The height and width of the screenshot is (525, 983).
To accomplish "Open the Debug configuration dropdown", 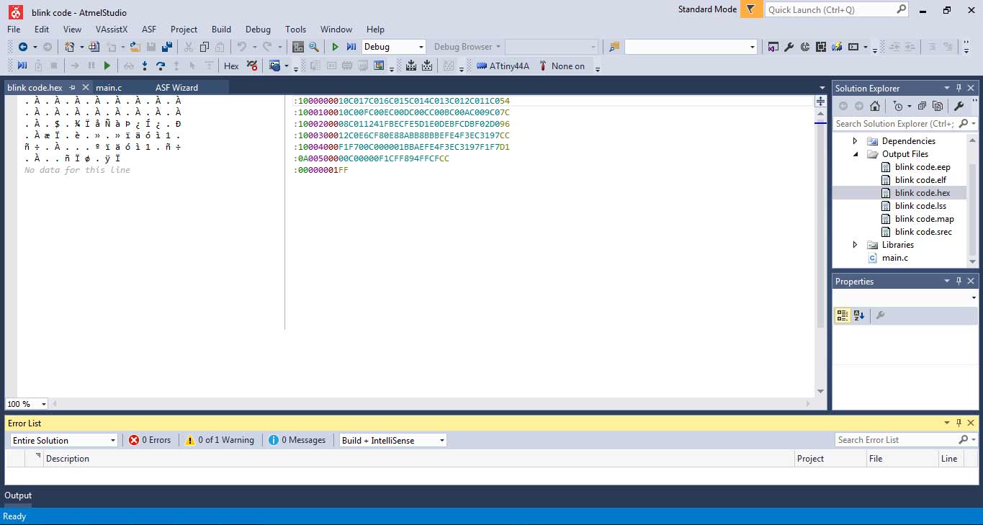I will (421, 47).
